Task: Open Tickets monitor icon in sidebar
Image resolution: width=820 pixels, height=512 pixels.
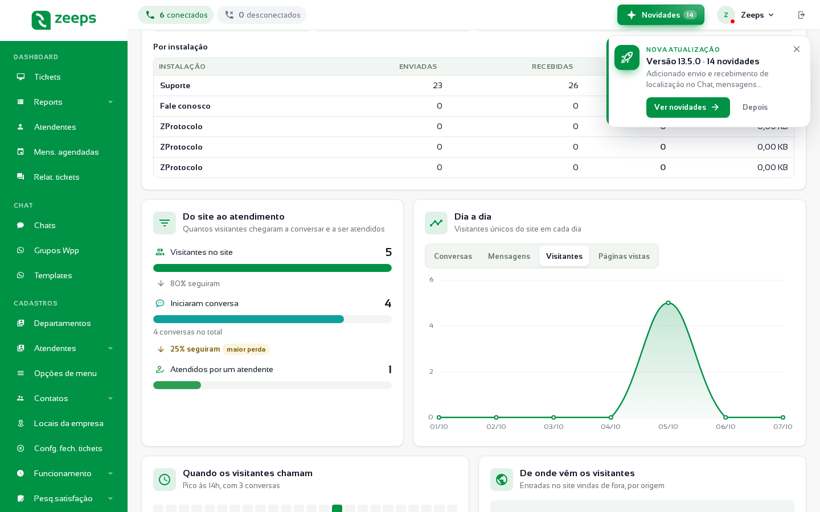Action: click(20, 77)
